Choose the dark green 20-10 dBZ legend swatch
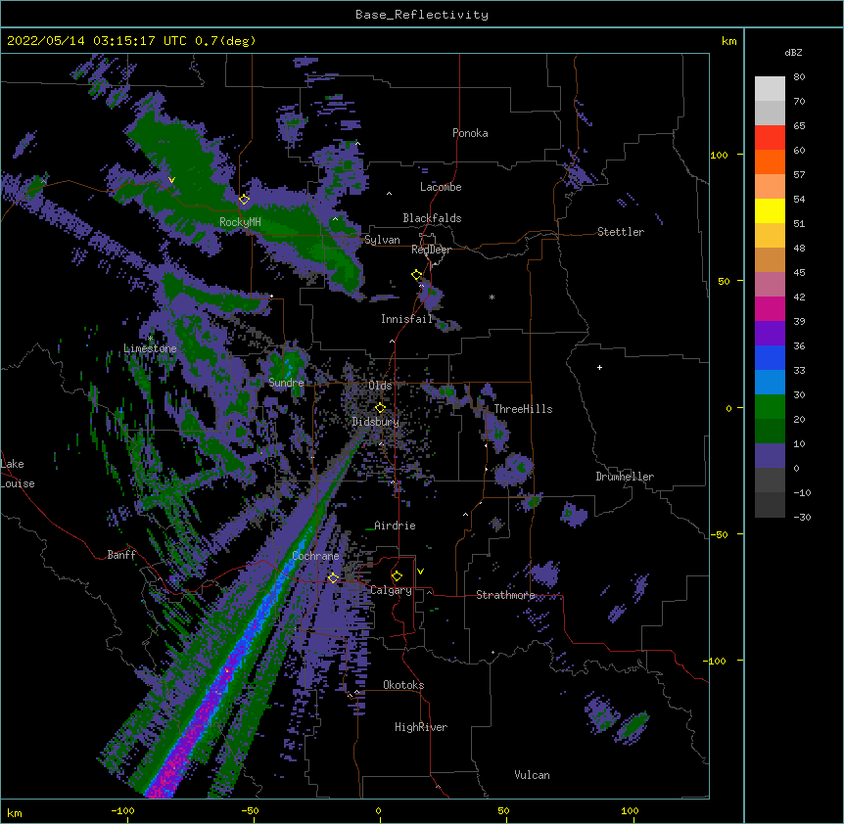Image resolution: width=844 pixels, height=824 pixels. click(x=770, y=431)
